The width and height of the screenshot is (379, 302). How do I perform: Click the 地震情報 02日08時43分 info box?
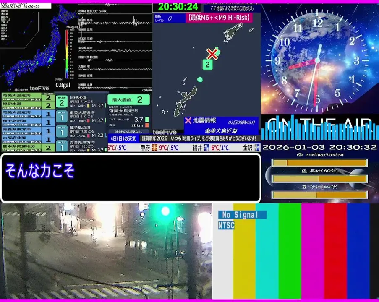tap(221, 126)
